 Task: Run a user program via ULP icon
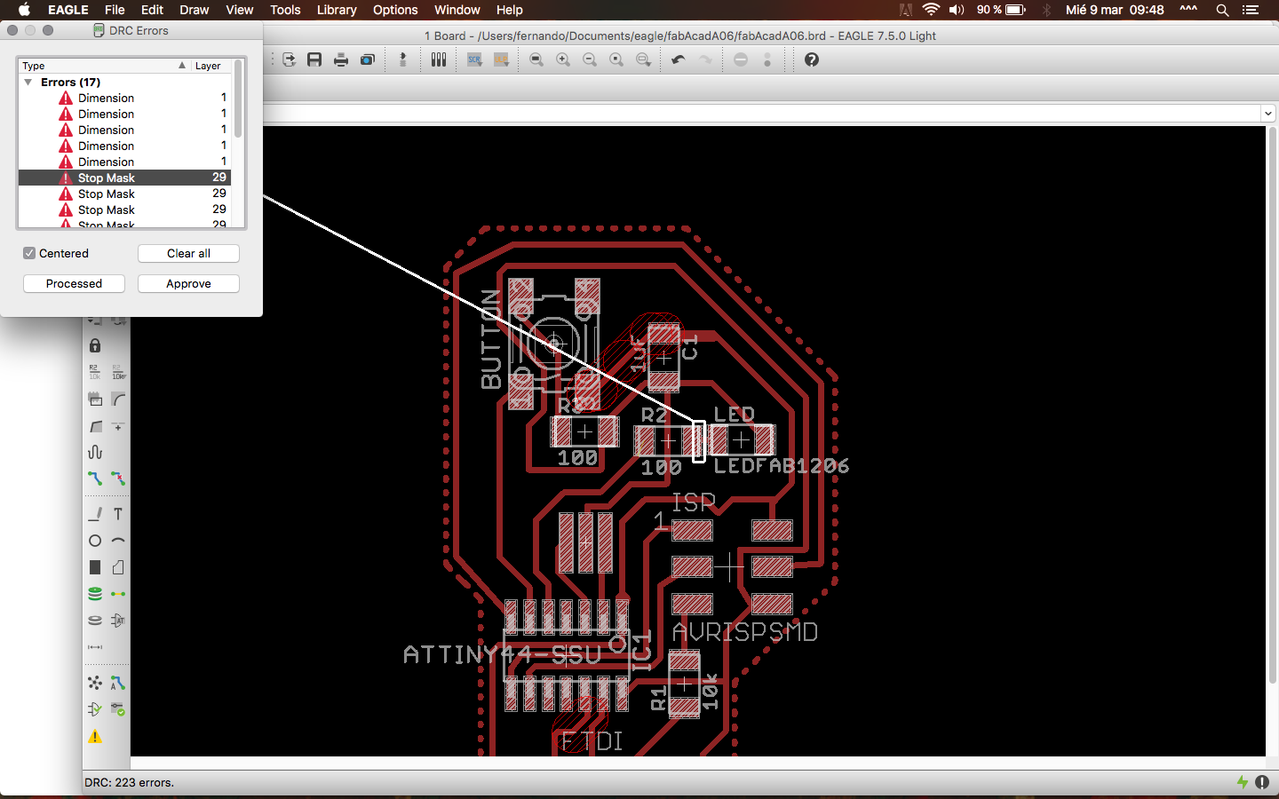click(502, 59)
